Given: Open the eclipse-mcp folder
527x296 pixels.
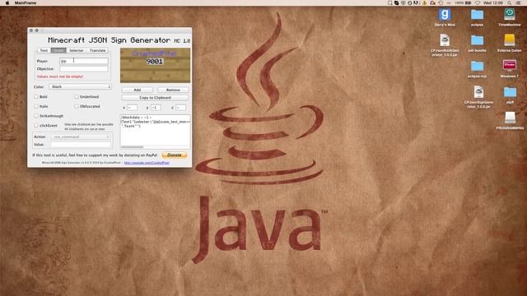Looking at the screenshot, I should click(x=477, y=66).
